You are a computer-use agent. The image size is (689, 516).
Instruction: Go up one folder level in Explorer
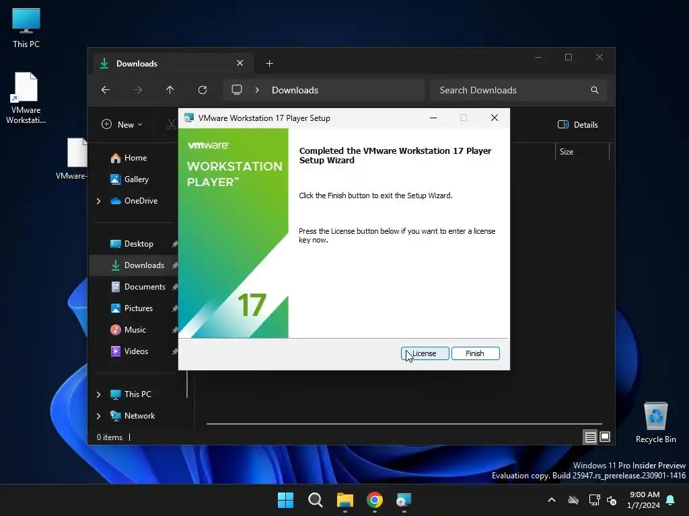170,90
